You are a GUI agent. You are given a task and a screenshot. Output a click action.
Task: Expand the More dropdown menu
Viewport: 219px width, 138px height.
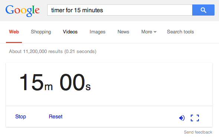pyautogui.click(x=149, y=32)
